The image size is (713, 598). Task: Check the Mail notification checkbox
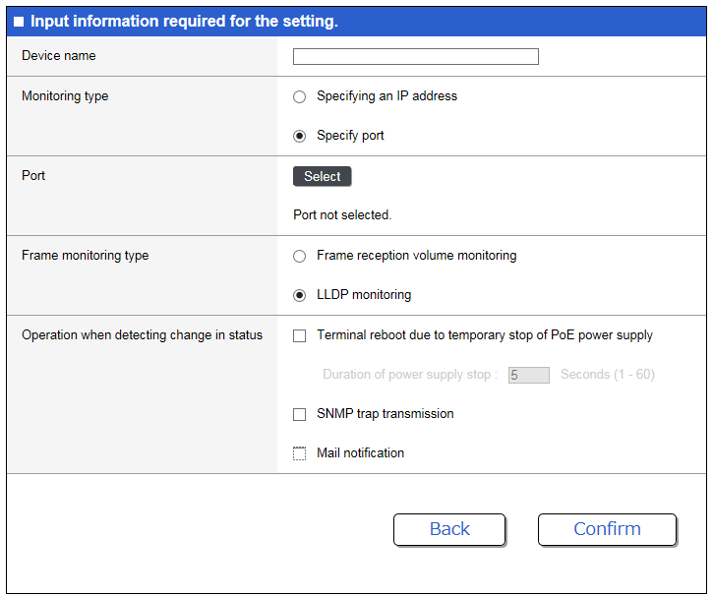click(x=300, y=453)
